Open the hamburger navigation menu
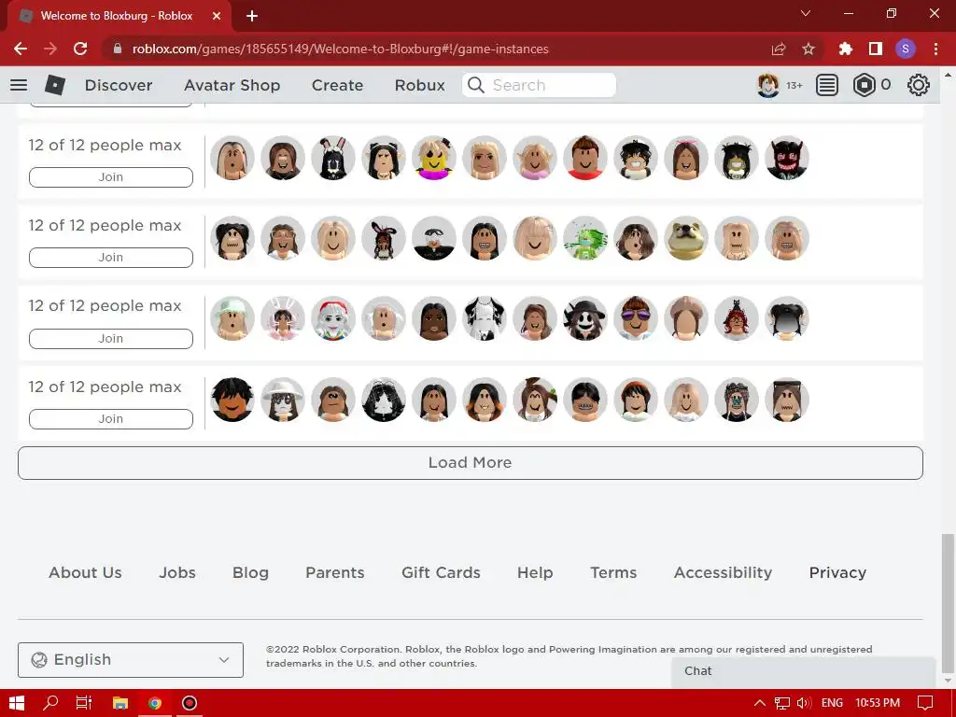 [19, 85]
